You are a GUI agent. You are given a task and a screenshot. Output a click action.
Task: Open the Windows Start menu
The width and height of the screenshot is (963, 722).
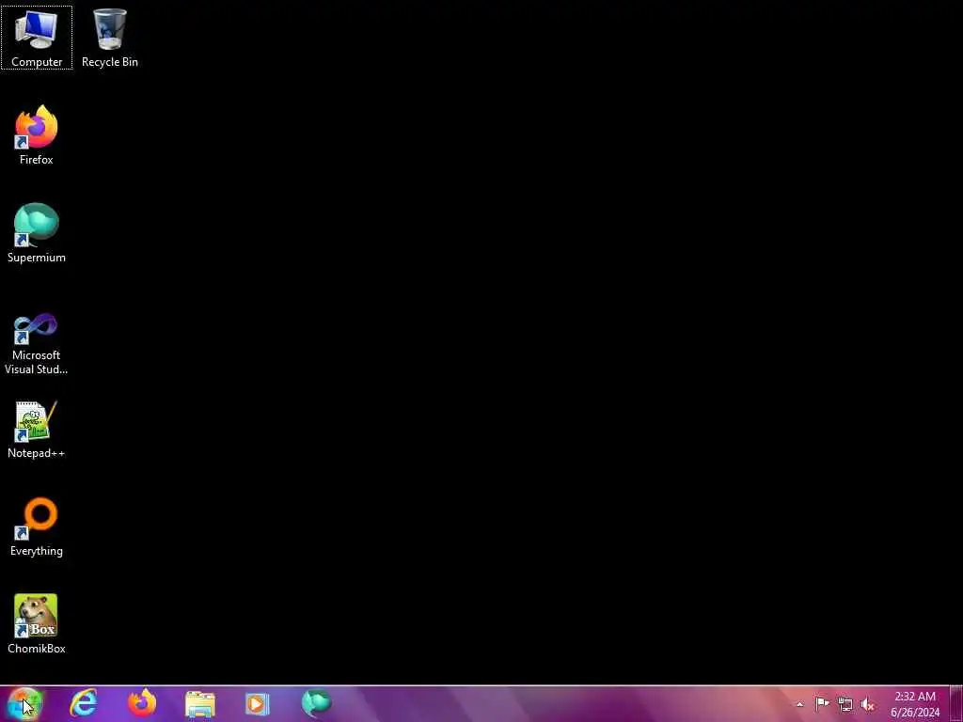click(x=24, y=703)
